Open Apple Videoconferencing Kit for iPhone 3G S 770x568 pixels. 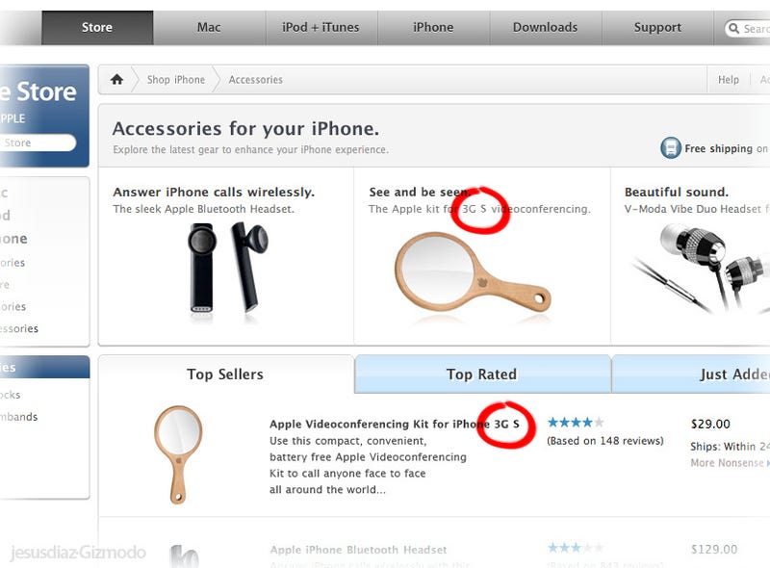(x=395, y=424)
